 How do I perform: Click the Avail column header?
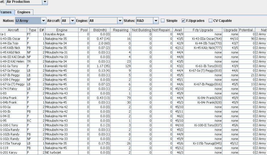coord(178,30)
